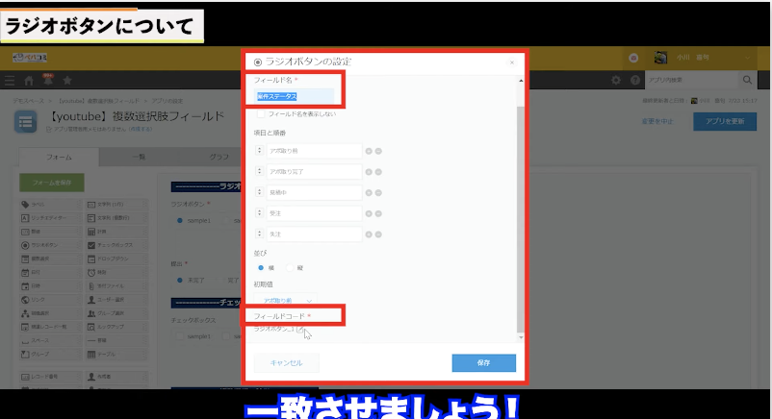This screenshot has width=772, height=419.
Task: Enable フィールド名を表示しない checkbox
Action: click(x=261, y=114)
